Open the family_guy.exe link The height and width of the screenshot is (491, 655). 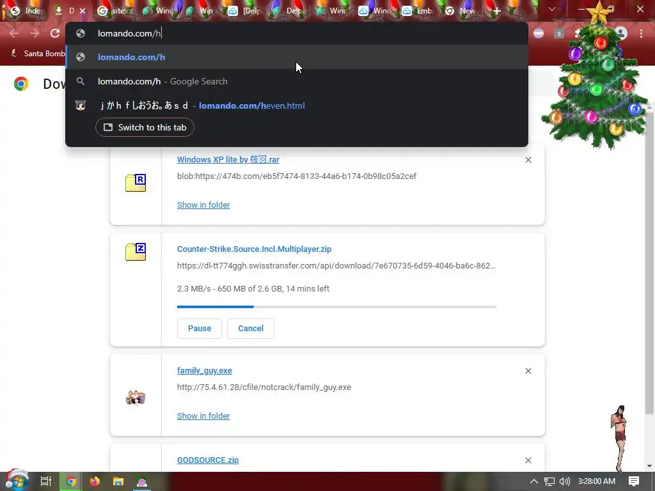pyautogui.click(x=204, y=370)
